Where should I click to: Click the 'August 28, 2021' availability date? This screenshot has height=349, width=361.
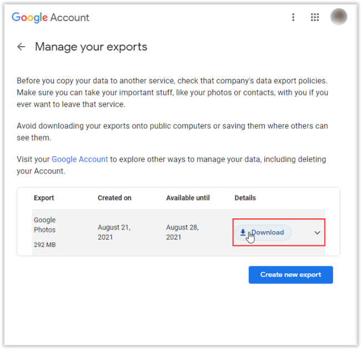pyautogui.click(x=182, y=232)
